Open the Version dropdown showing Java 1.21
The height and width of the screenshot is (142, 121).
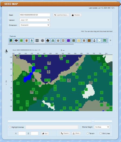click(35, 20)
